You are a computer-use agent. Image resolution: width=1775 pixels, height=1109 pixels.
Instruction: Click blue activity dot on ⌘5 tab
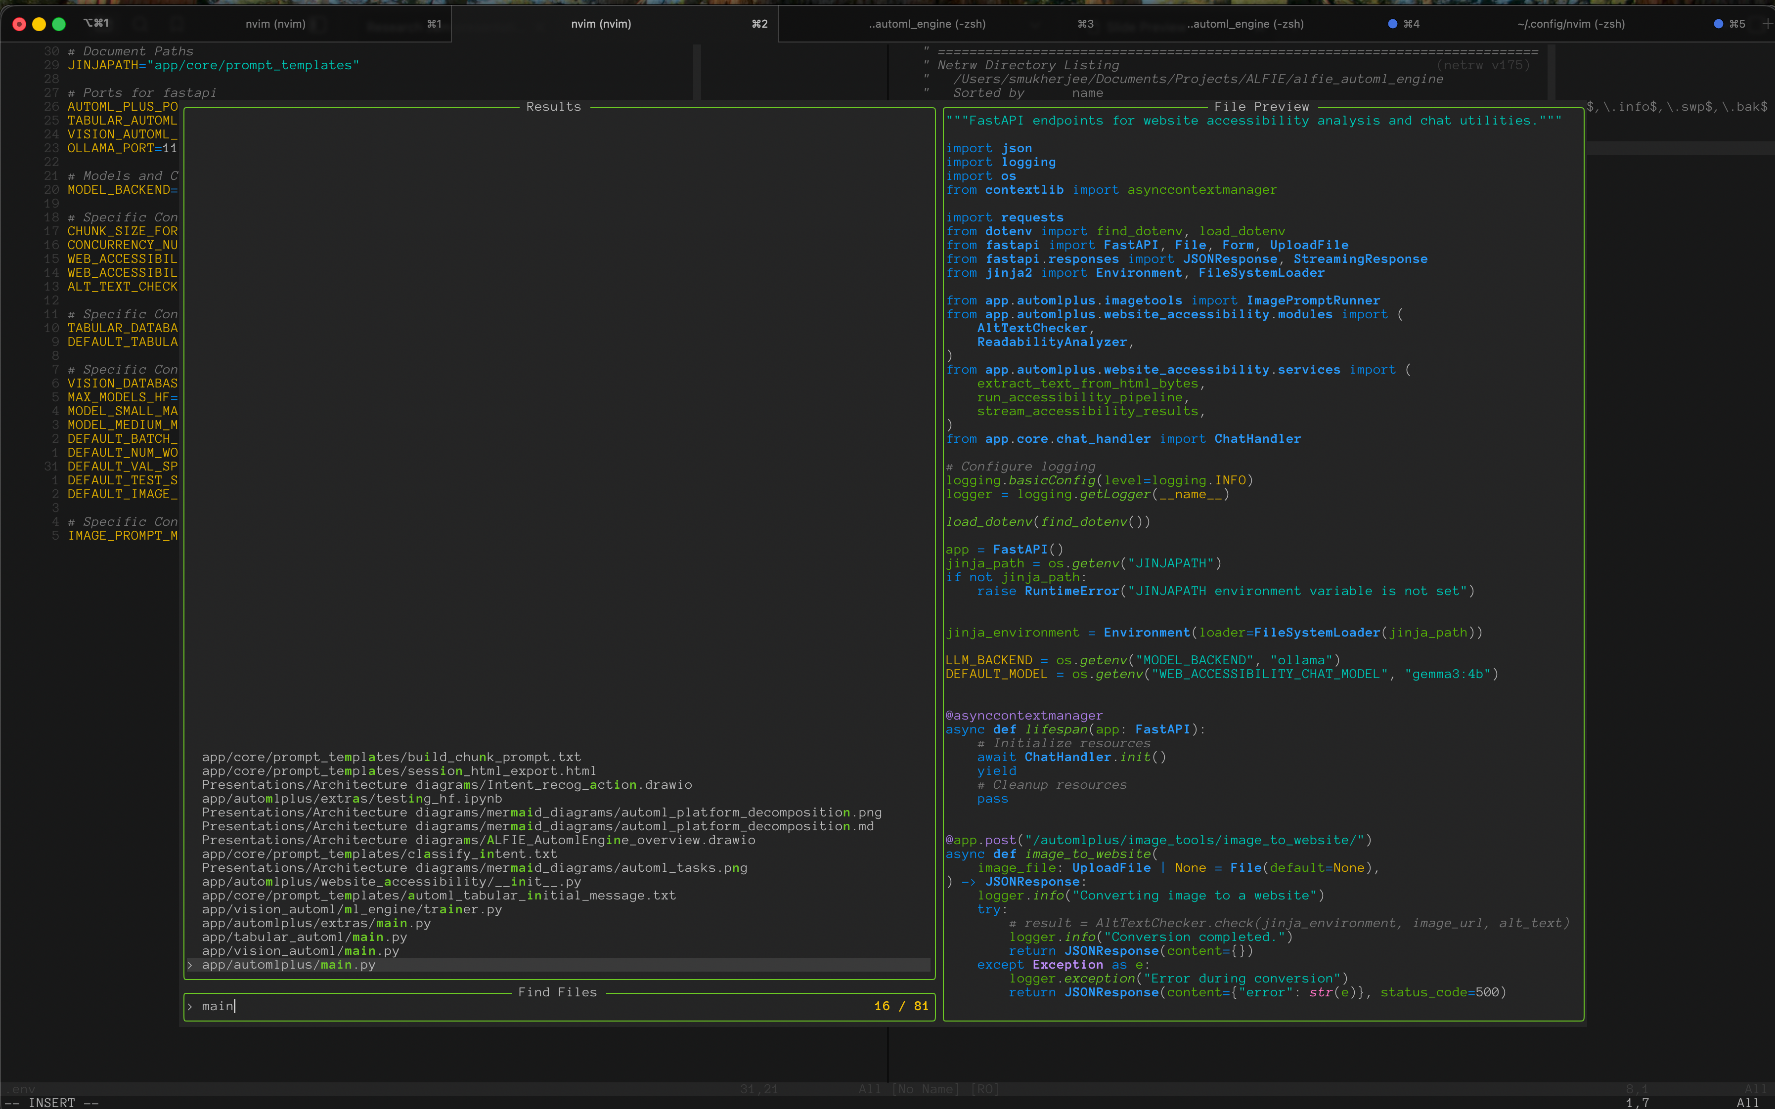pos(1718,23)
